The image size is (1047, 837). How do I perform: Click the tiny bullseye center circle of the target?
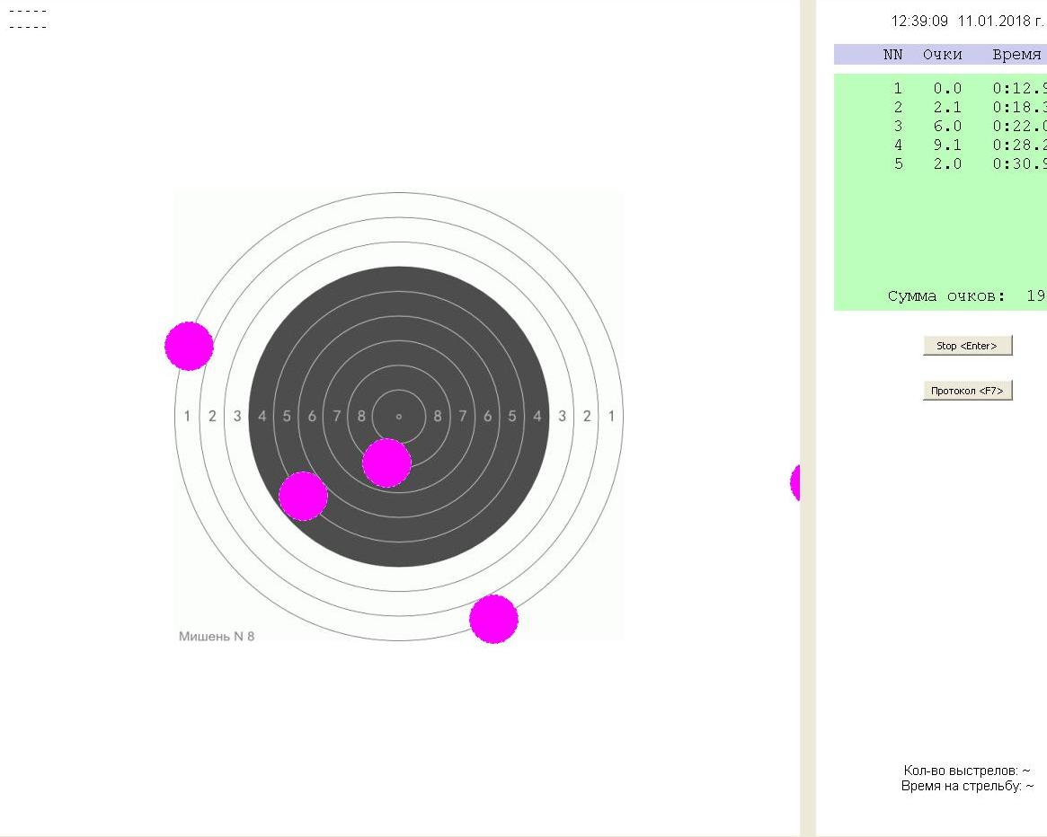[399, 417]
